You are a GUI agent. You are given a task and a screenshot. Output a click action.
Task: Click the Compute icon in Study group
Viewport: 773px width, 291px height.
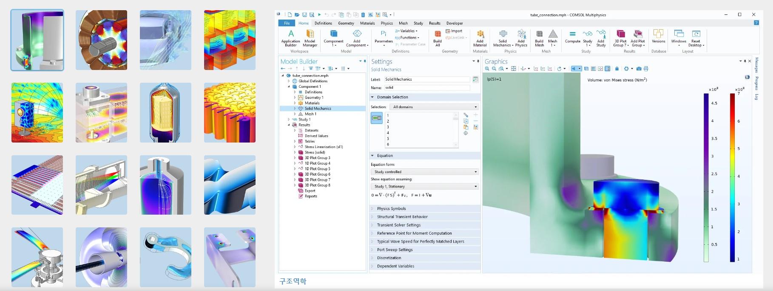click(572, 36)
